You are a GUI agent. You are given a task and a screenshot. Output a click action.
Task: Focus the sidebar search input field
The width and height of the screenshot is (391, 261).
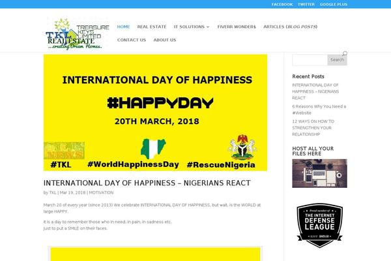pos(310,60)
